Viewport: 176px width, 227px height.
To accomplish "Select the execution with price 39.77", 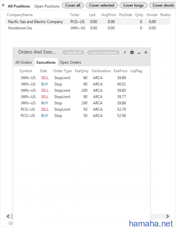I will [82, 97].
